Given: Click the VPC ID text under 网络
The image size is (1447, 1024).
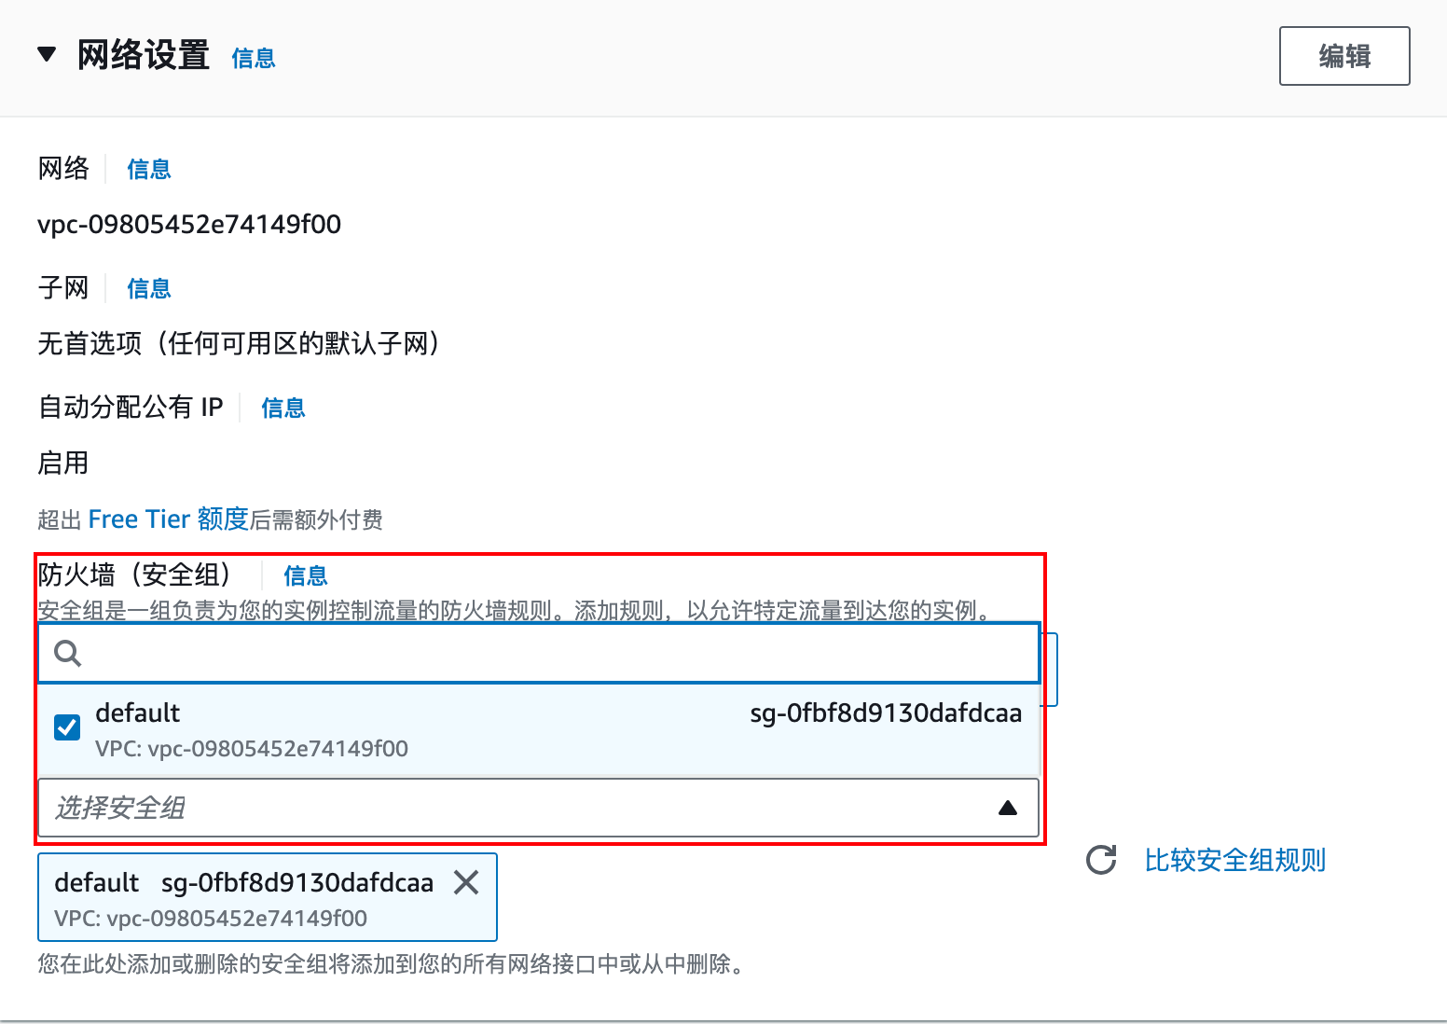Looking at the screenshot, I should [189, 225].
